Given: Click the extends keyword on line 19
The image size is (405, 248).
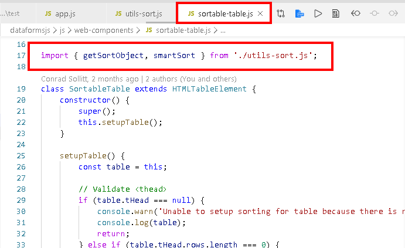Looking at the screenshot, I should 151,89.
